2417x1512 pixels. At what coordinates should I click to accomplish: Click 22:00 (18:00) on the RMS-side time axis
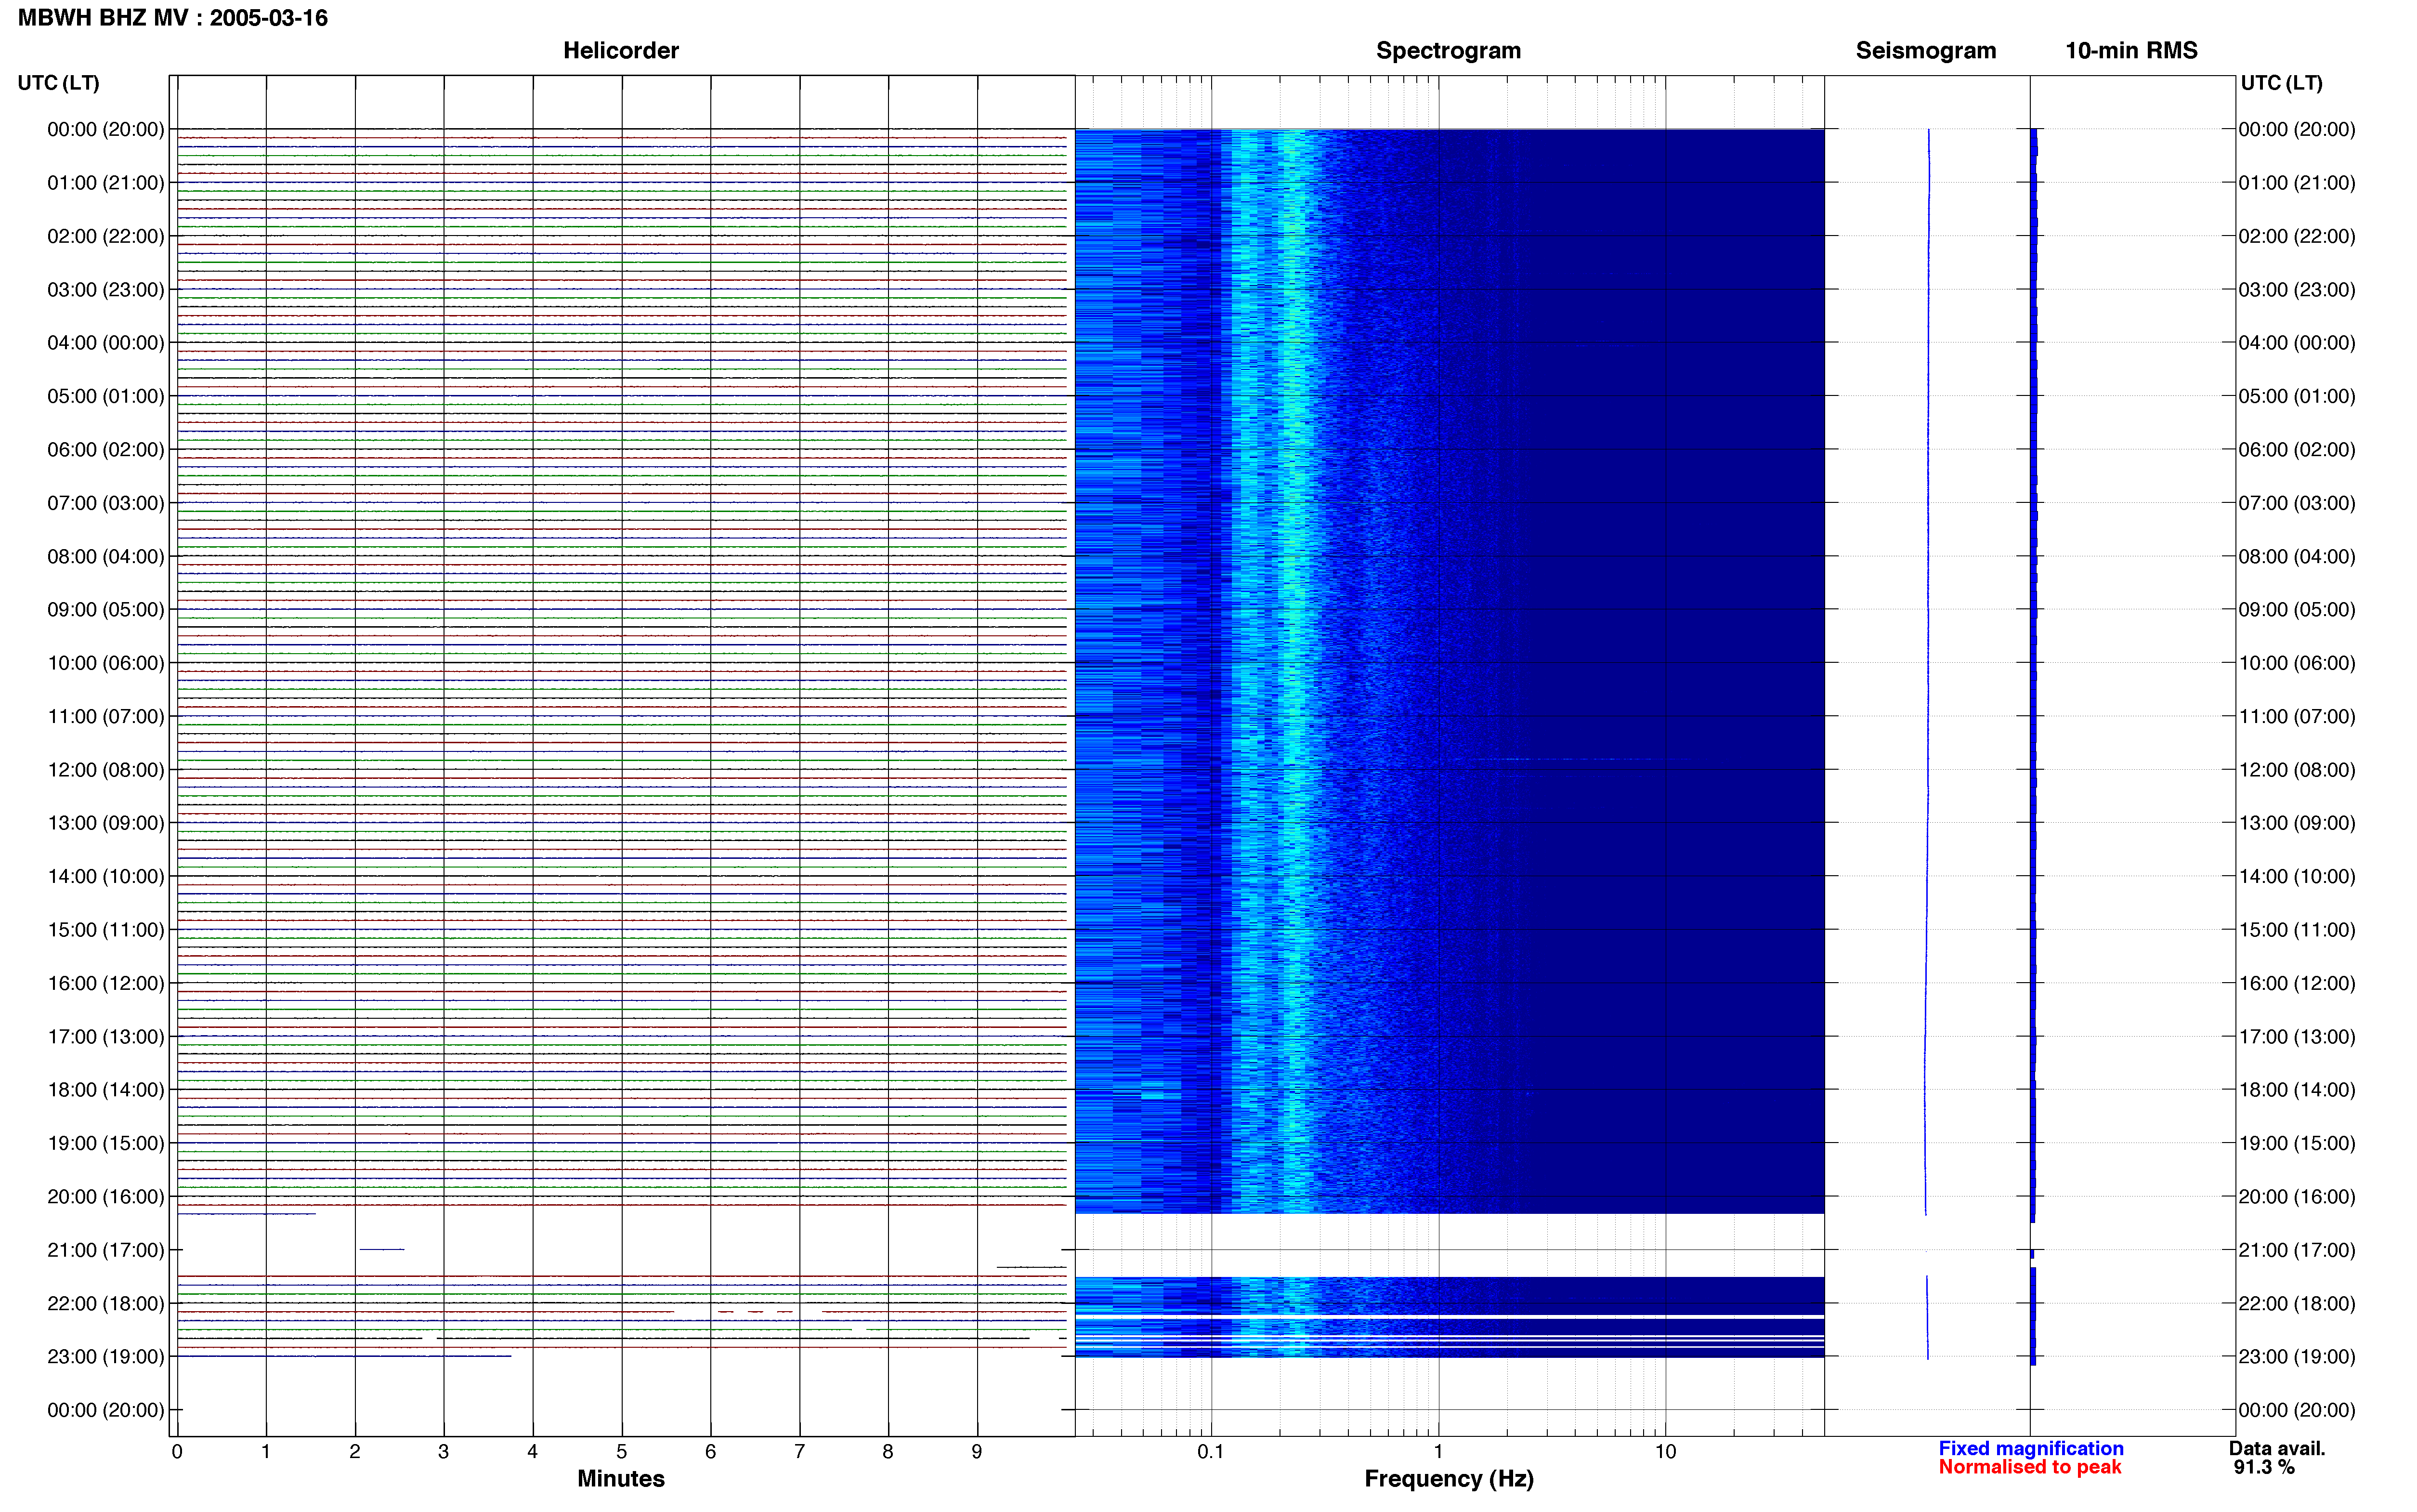2297,1304
